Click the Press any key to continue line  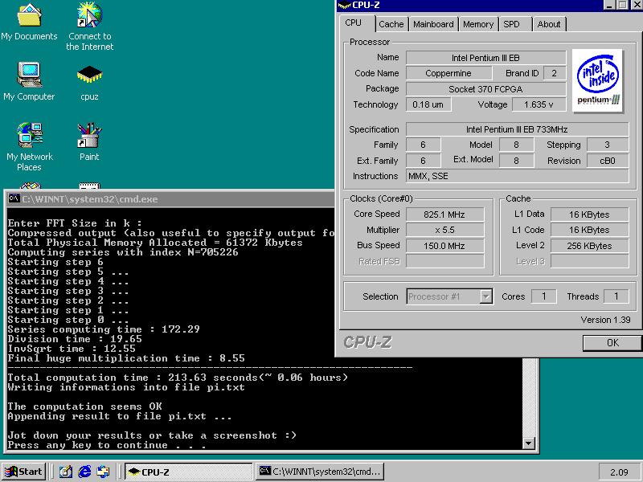pos(107,445)
